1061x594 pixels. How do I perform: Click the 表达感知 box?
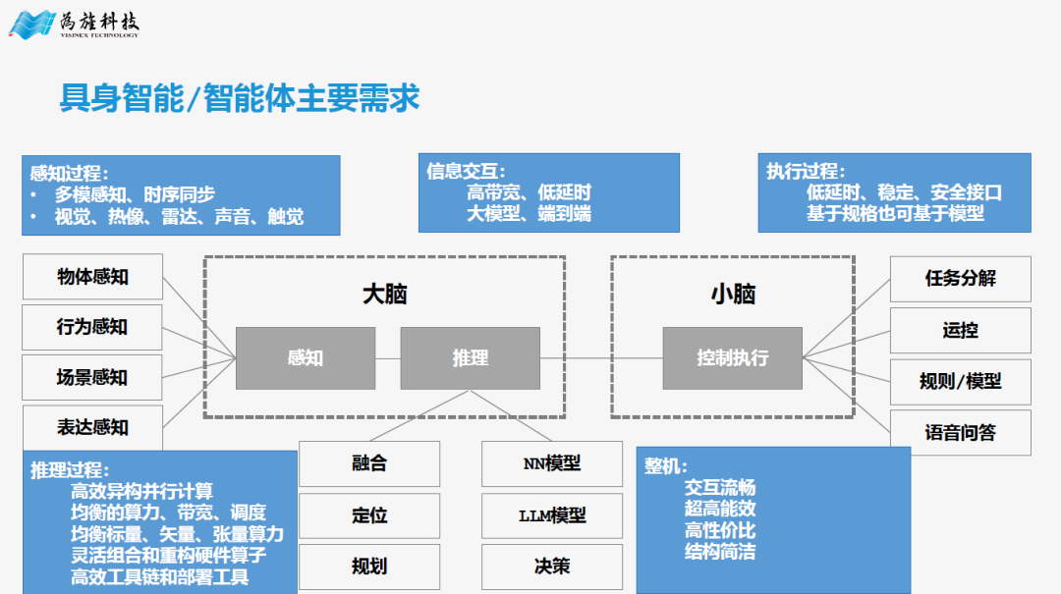point(92,427)
